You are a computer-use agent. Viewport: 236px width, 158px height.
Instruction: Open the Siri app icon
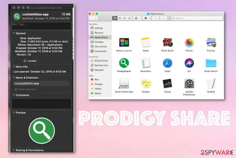click(189, 63)
